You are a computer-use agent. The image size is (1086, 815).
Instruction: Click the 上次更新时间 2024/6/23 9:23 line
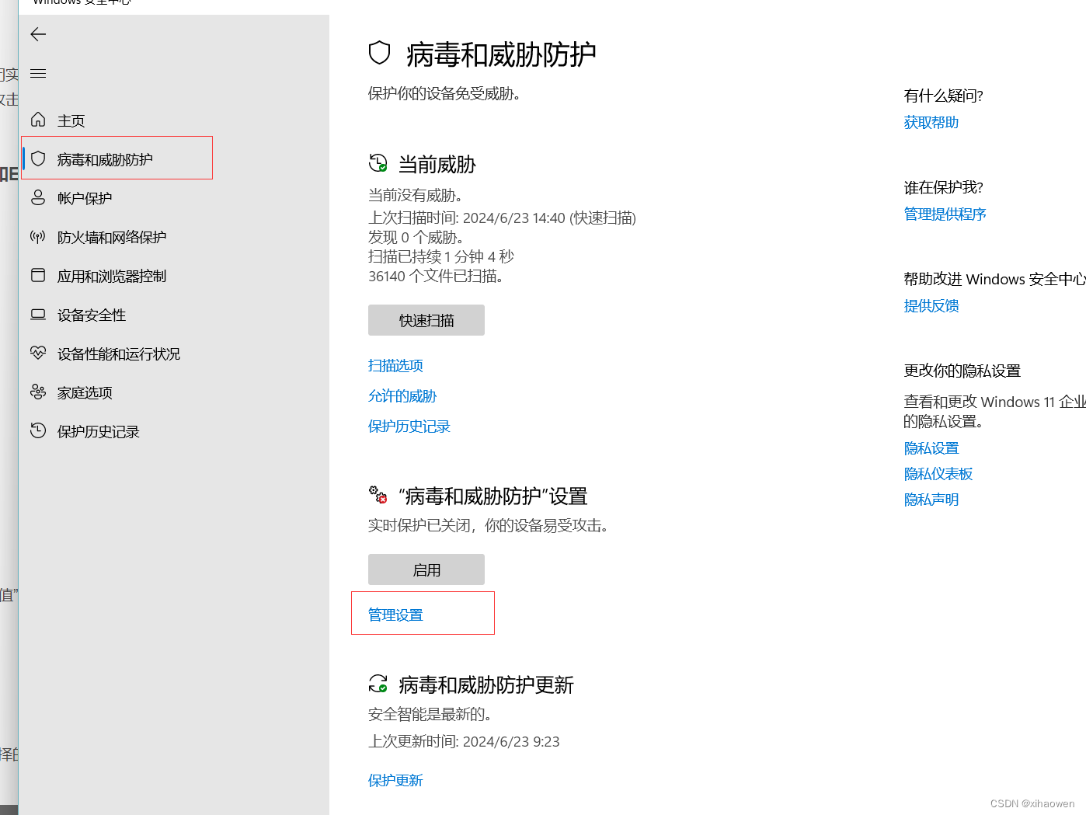pos(464,741)
